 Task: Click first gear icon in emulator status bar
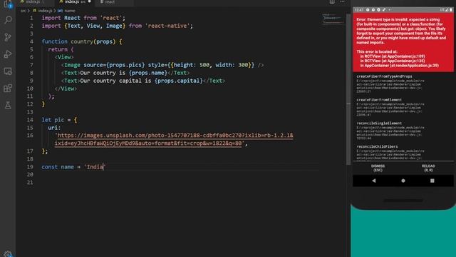tap(368, 10)
